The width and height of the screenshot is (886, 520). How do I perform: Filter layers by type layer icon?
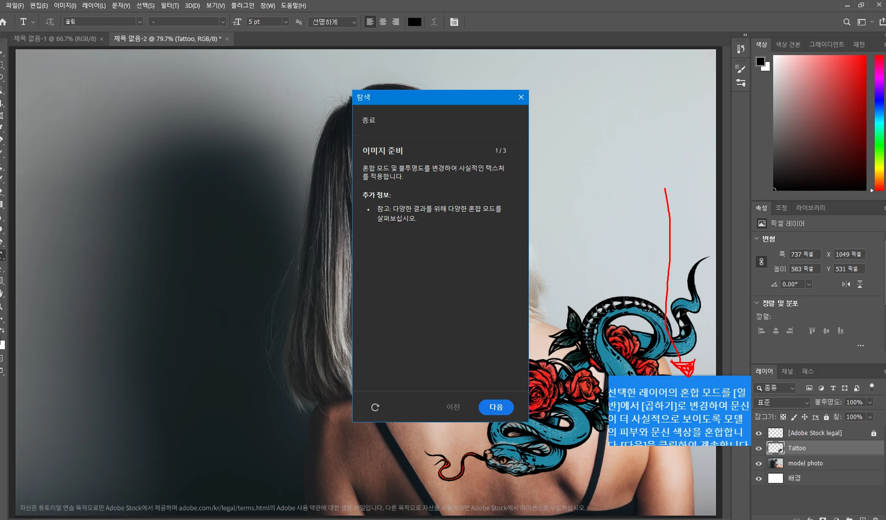833,388
